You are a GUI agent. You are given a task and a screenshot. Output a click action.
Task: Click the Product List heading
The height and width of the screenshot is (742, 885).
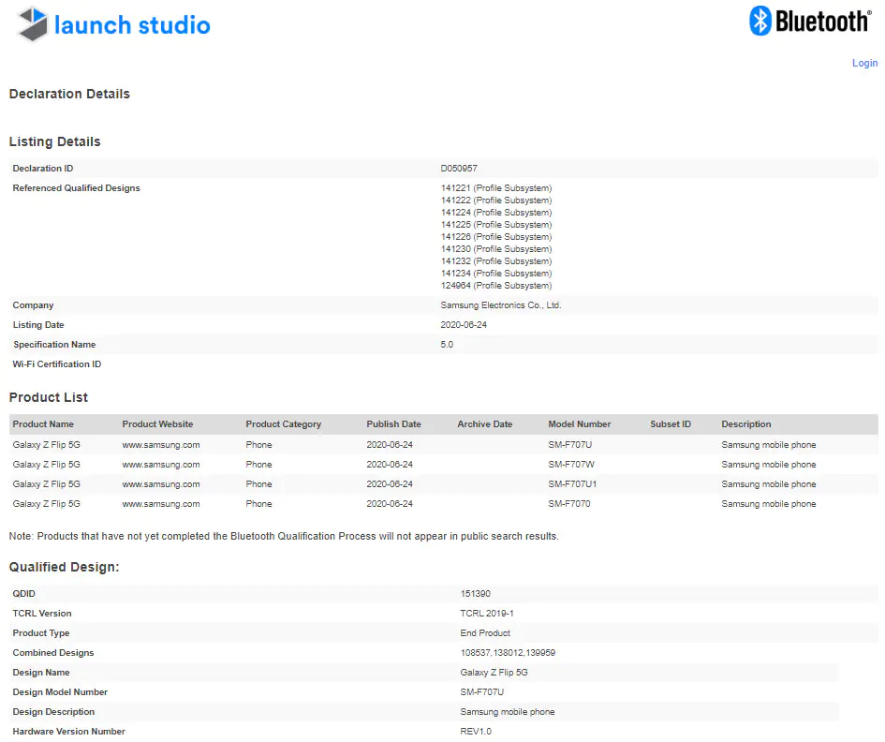pos(49,397)
